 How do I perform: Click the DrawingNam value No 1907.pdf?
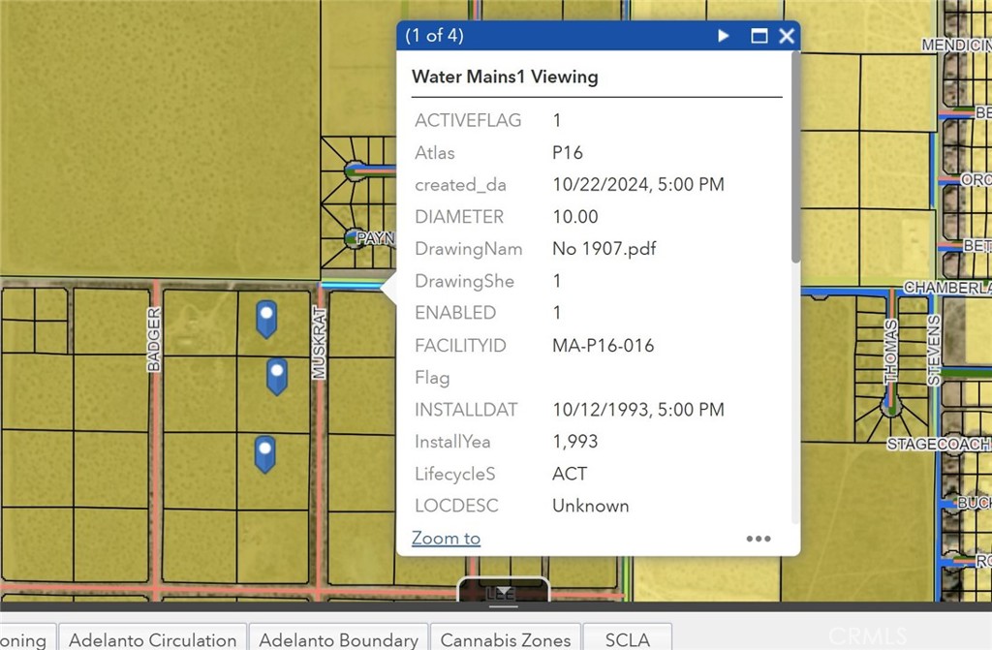[604, 249]
